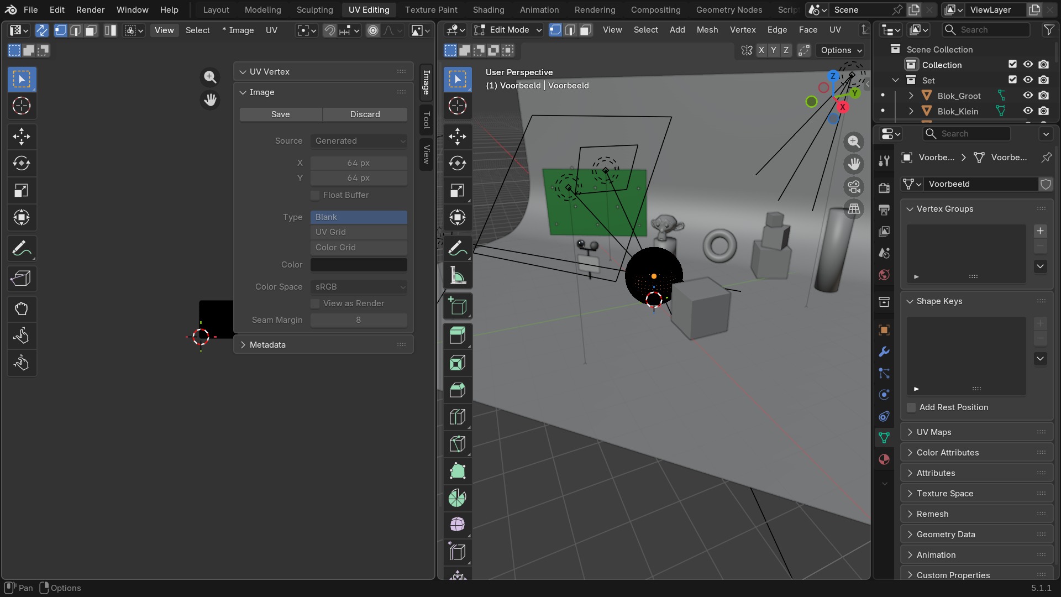Screen dimensions: 1061x597
Task: Adjust the Seam Margin value field
Action: tap(359, 320)
